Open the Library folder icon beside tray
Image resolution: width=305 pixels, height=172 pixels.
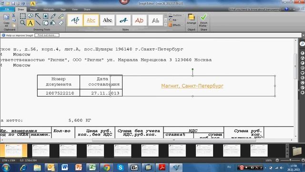point(297,151)
